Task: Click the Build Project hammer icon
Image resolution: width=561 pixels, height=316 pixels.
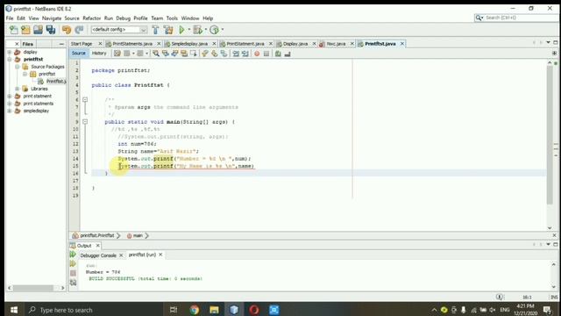Action: [155, 30]
